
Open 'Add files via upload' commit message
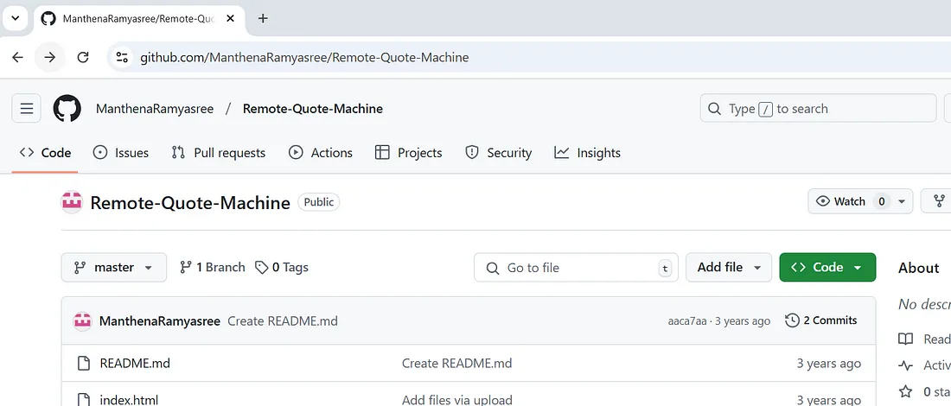tap(456, 399)
